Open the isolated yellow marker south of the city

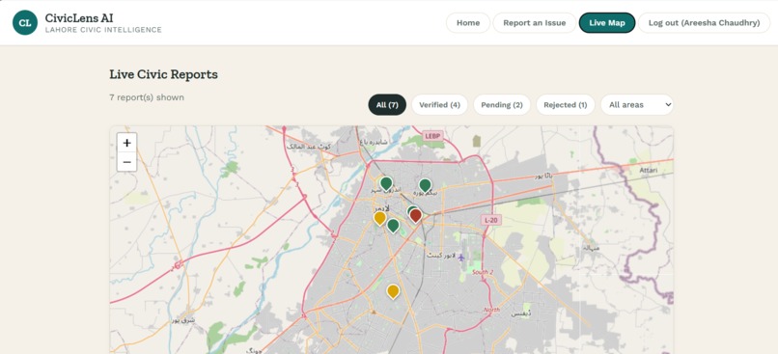(x=393, y=291)
